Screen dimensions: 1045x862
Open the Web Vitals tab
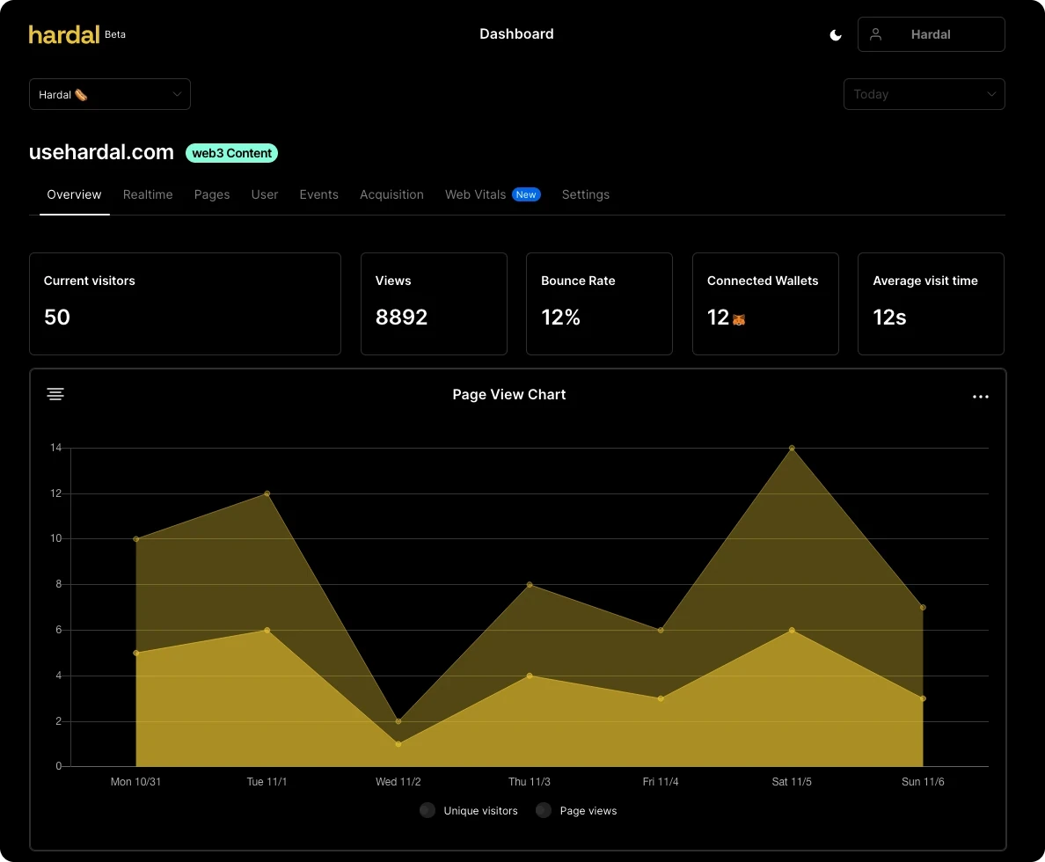[475, 194]
